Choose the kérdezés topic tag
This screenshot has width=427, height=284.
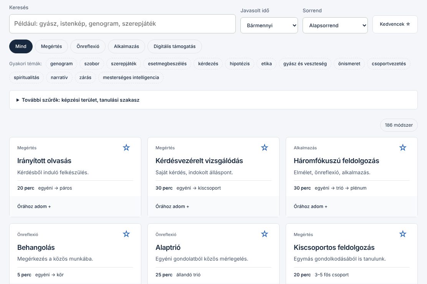point(208,64)
